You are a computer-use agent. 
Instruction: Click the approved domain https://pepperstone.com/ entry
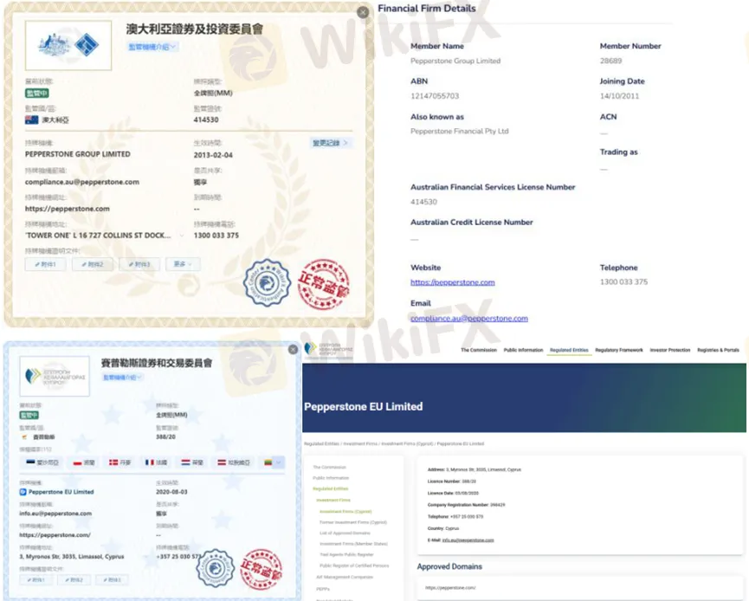(x=450, y=588)
